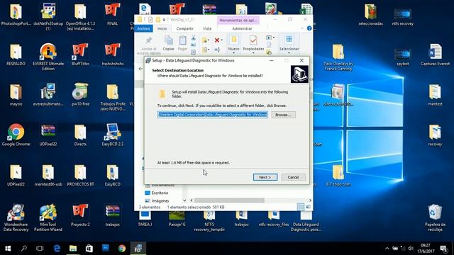This screenshot has width=454, height=255.
Task: Select the ntfs recovey desktop icon
Action: [x=403, y=17]
